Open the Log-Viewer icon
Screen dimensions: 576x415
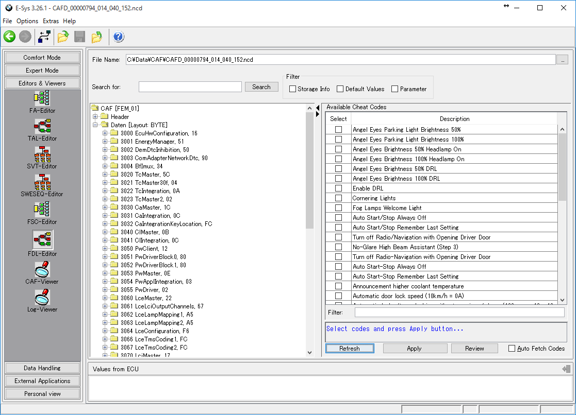[x=42, y=297]
